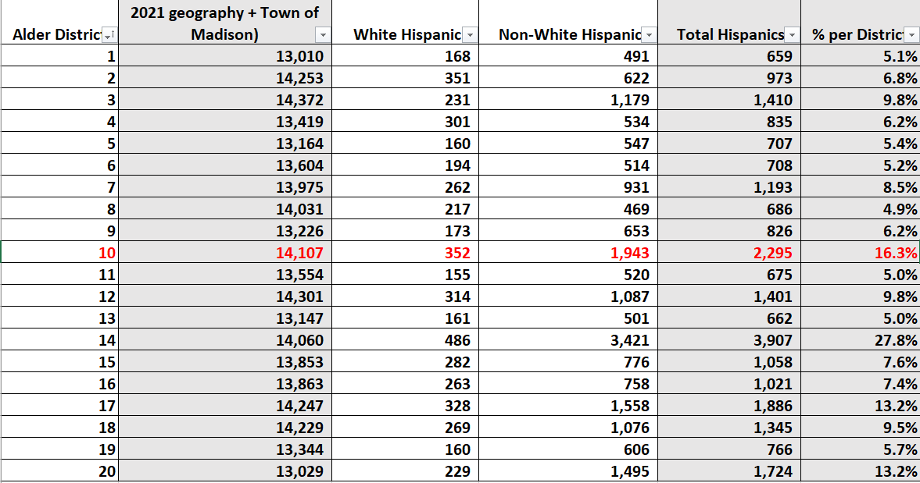Select Non-White Hispanic value 491
920x483 pixels.
568,56
